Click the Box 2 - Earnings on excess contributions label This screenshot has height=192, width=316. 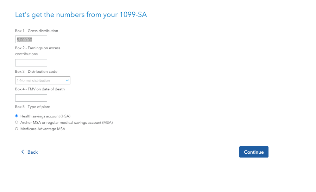[38, 51]
